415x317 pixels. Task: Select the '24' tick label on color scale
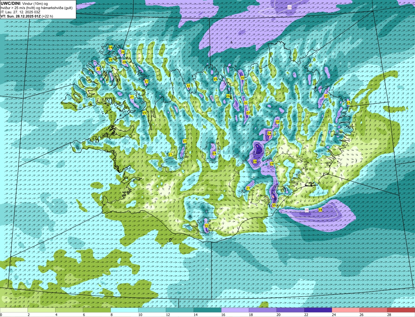coord(334,314)
